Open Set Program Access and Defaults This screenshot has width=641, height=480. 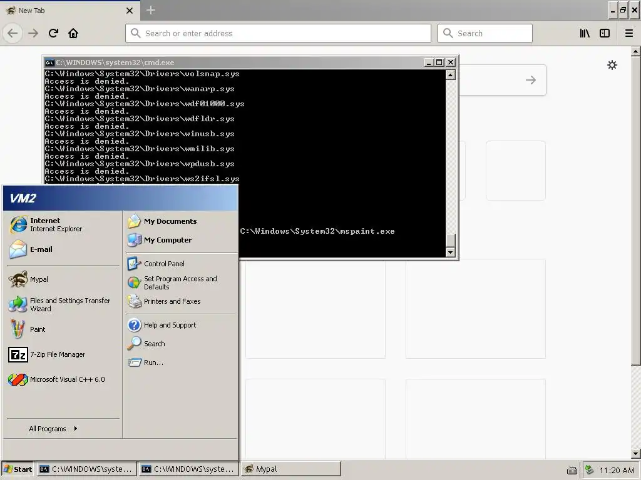pyautogui.click(x=181, y=282)
